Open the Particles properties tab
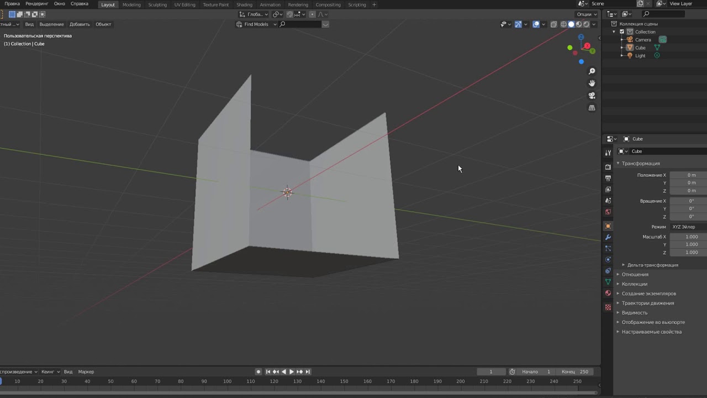Screen dimensions: 707x398 pyautogui.click(x=608, y=248)
